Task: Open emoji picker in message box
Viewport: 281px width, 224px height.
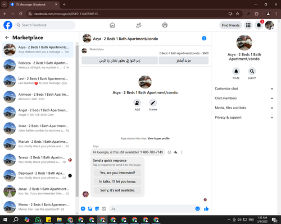Action: tap(197, 209)
